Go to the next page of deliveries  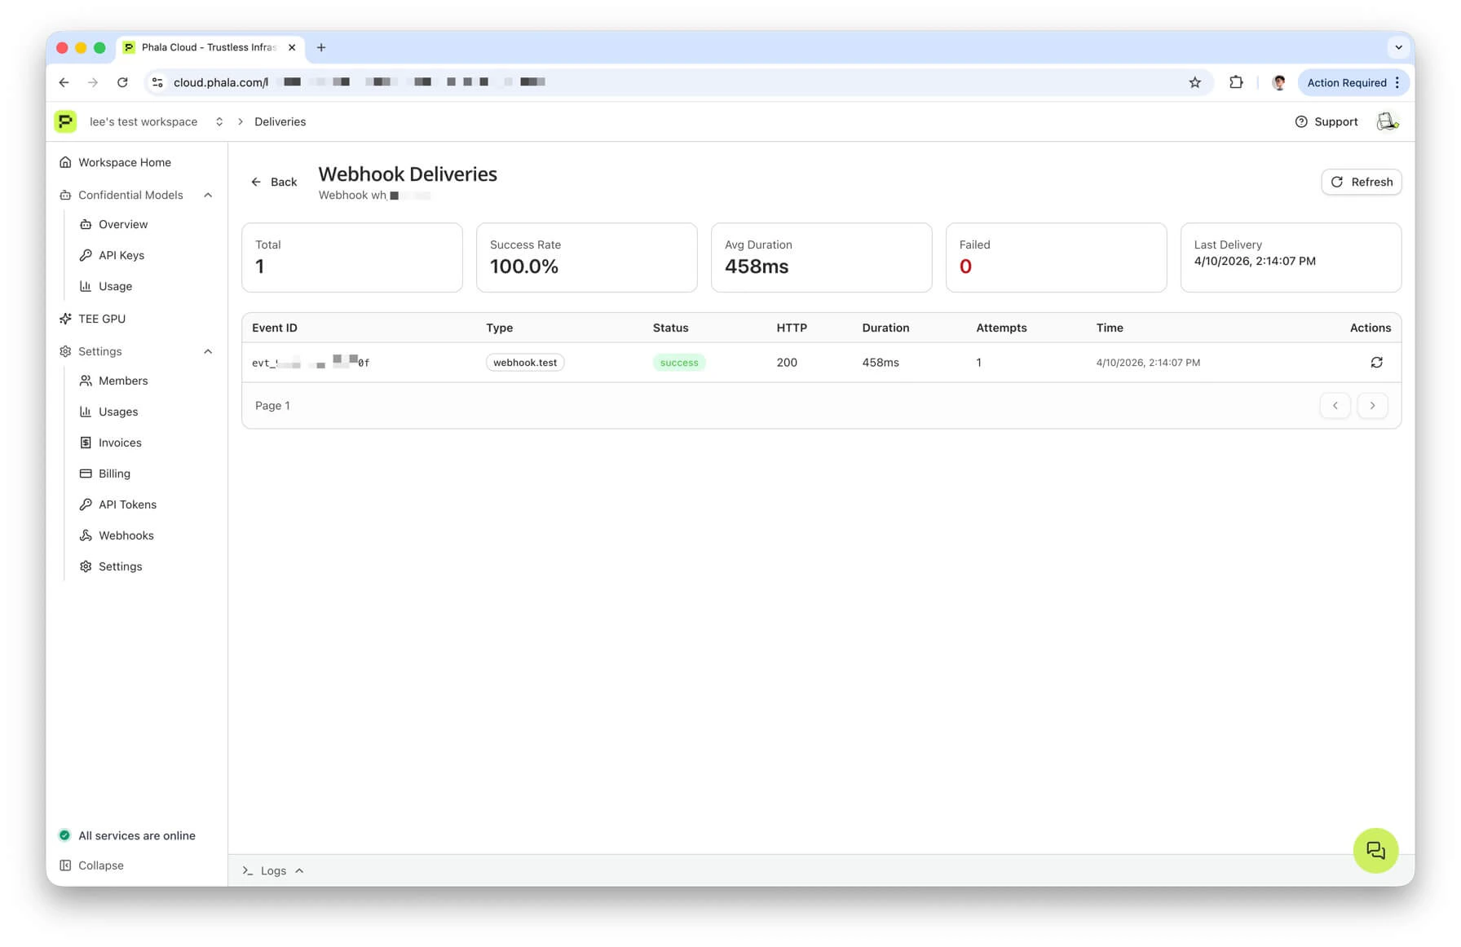1373,405
